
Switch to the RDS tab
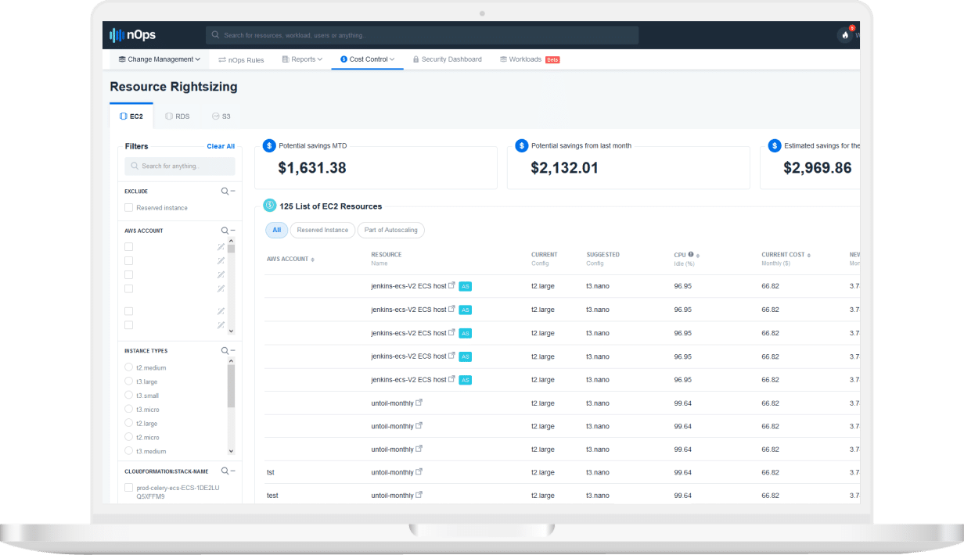pyautogui.click(x=178, y=116)
